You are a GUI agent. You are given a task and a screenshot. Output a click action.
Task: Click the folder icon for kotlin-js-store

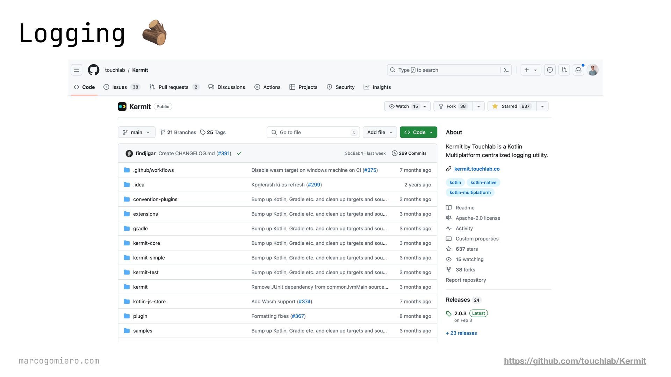[x=127, y=301]
